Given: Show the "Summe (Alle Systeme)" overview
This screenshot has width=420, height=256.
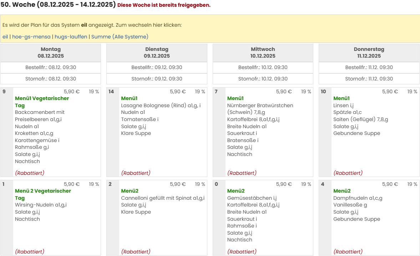Looking at the screenshot, I should point(120,37).
